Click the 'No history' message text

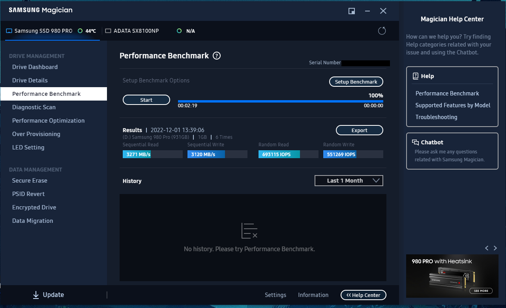(x=249, y=249)
